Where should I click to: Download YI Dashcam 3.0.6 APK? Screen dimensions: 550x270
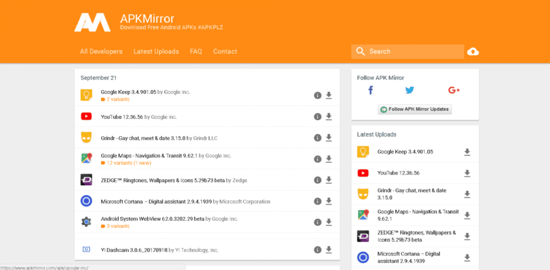pyautogui.click(x=329, y=250)
